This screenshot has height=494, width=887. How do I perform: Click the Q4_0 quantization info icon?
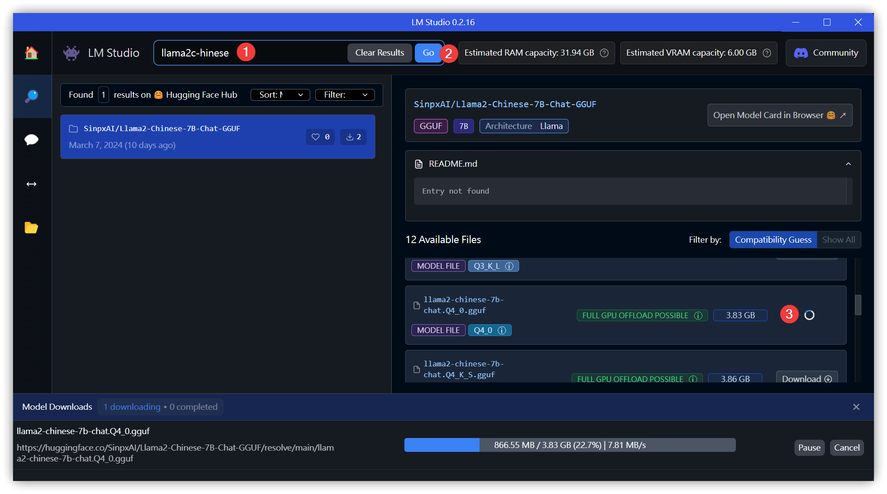[502, 330]
